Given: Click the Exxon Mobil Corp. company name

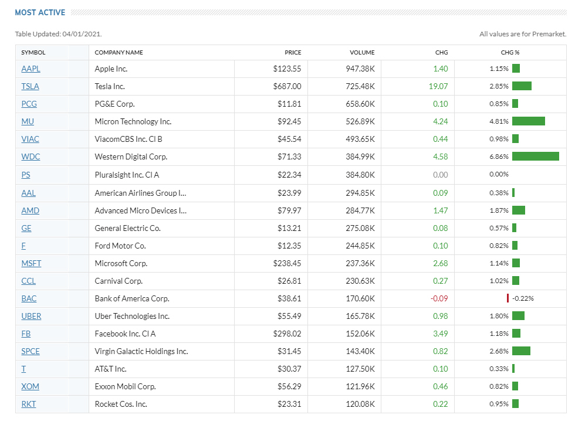Looking at the screenshot, I should click(x=125, y=386).
